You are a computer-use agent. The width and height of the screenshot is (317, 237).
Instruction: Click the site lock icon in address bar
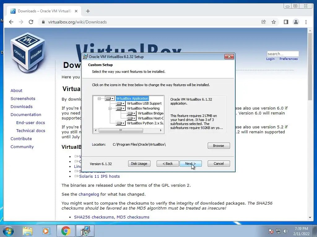43,22
